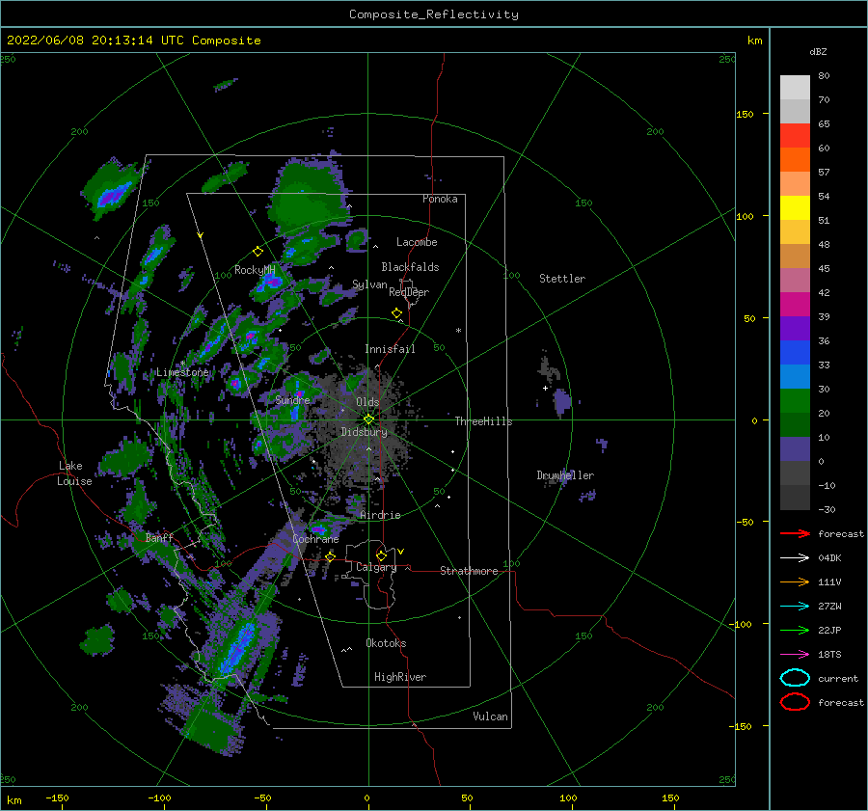
Task: Pick the yellow 51-54 dBZ color swatch
Action: point(795,208)
